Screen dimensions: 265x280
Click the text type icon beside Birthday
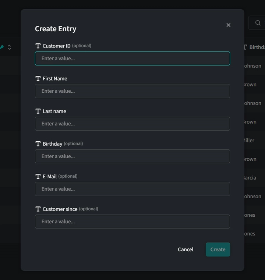[38, 144]
